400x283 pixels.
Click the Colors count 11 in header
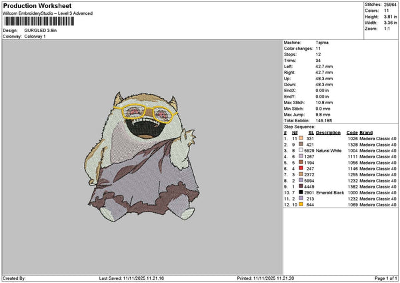[x=387, y=11]
